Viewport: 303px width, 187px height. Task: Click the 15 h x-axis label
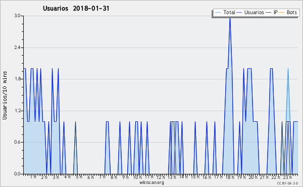coord(195,177)
